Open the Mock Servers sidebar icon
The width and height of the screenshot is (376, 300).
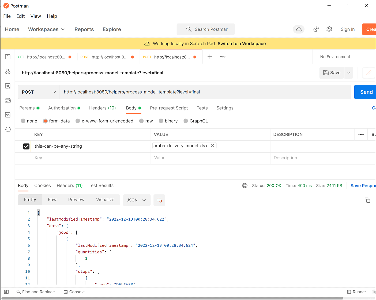[8, 101]
